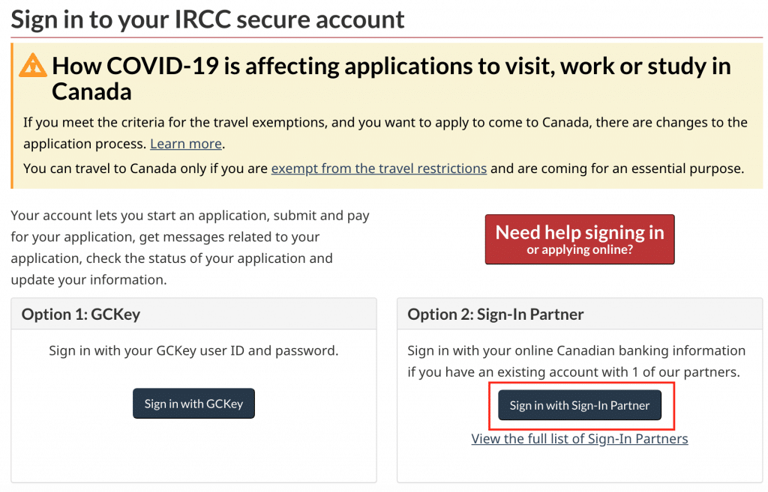The height and width of the screenshot is (492, 768).
Task: View the full list of Sign-In Partners
Action: [580, 439]
